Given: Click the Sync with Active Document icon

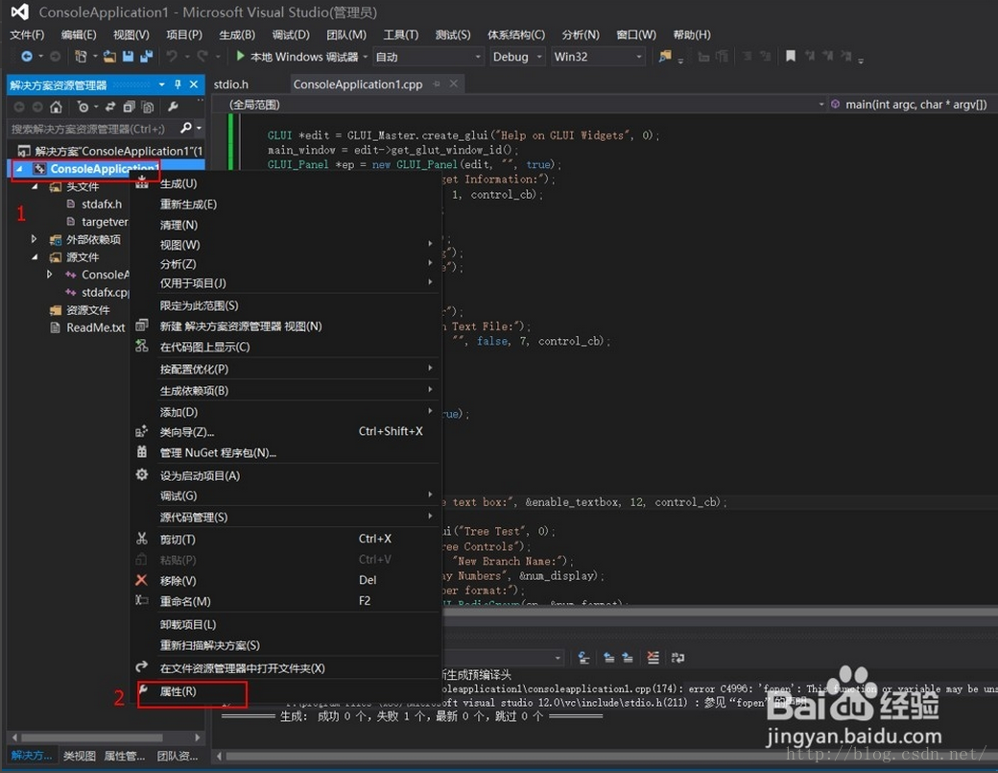Looking at the screenshot, I should point(110,107).
